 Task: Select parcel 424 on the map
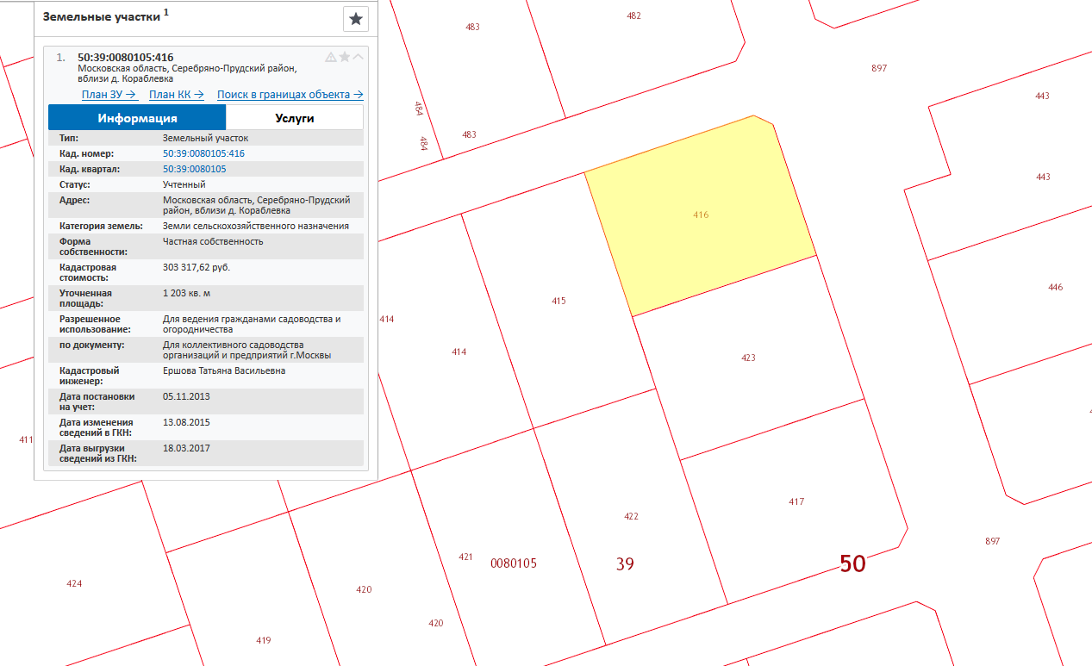click(74, 583)
